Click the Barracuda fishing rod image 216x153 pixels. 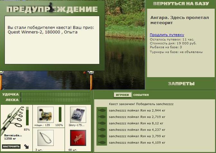13,120
